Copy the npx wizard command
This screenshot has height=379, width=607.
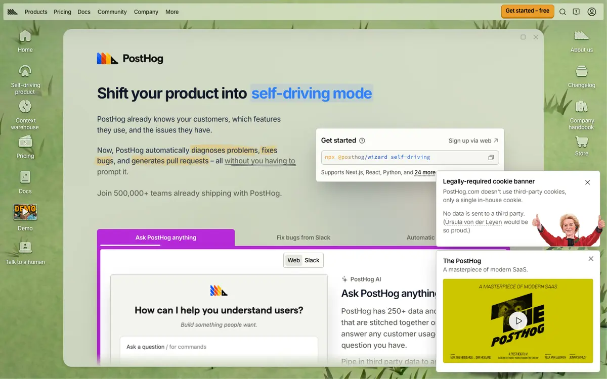(491, 157)
